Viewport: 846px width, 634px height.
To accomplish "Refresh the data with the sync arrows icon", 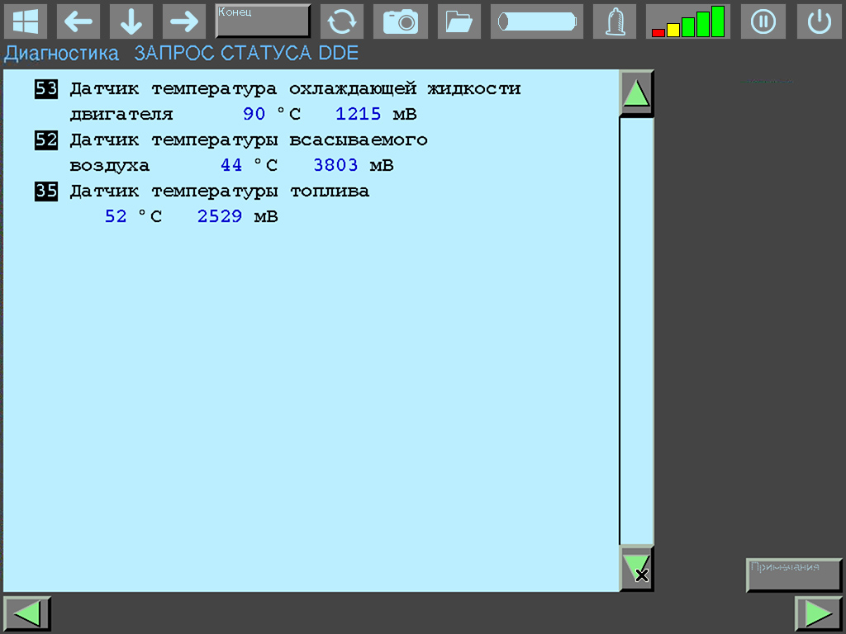I will coord(341,21).
